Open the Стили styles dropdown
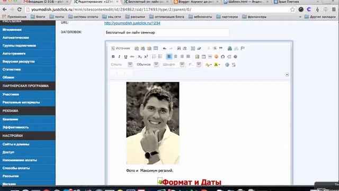 coord(121,65)
